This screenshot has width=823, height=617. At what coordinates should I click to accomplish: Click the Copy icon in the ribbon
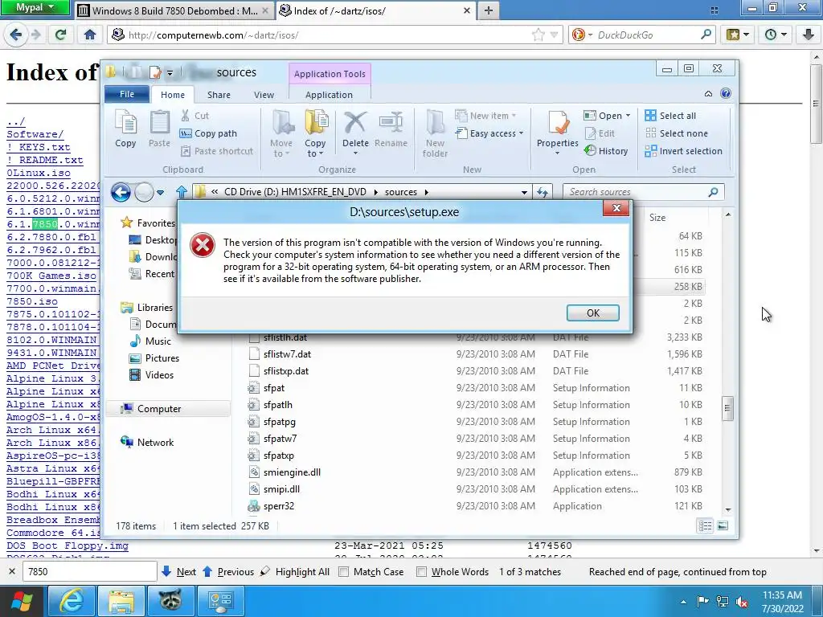[x=125, y=129]
